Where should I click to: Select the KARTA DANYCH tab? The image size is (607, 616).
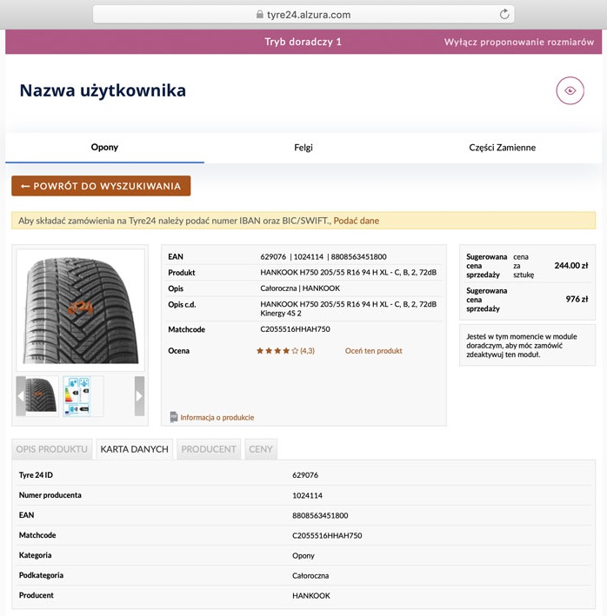click(x=135, y=449)
